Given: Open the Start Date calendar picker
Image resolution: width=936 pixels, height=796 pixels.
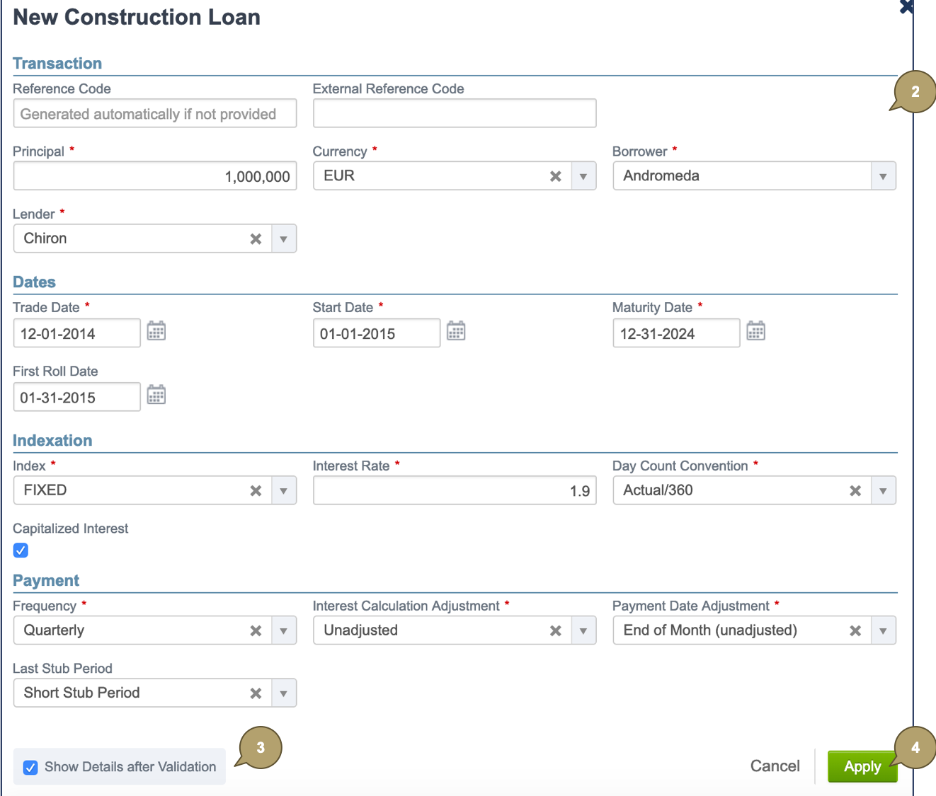Looking at the screenshot, I should pyautogui.click(x=456, y=331).
